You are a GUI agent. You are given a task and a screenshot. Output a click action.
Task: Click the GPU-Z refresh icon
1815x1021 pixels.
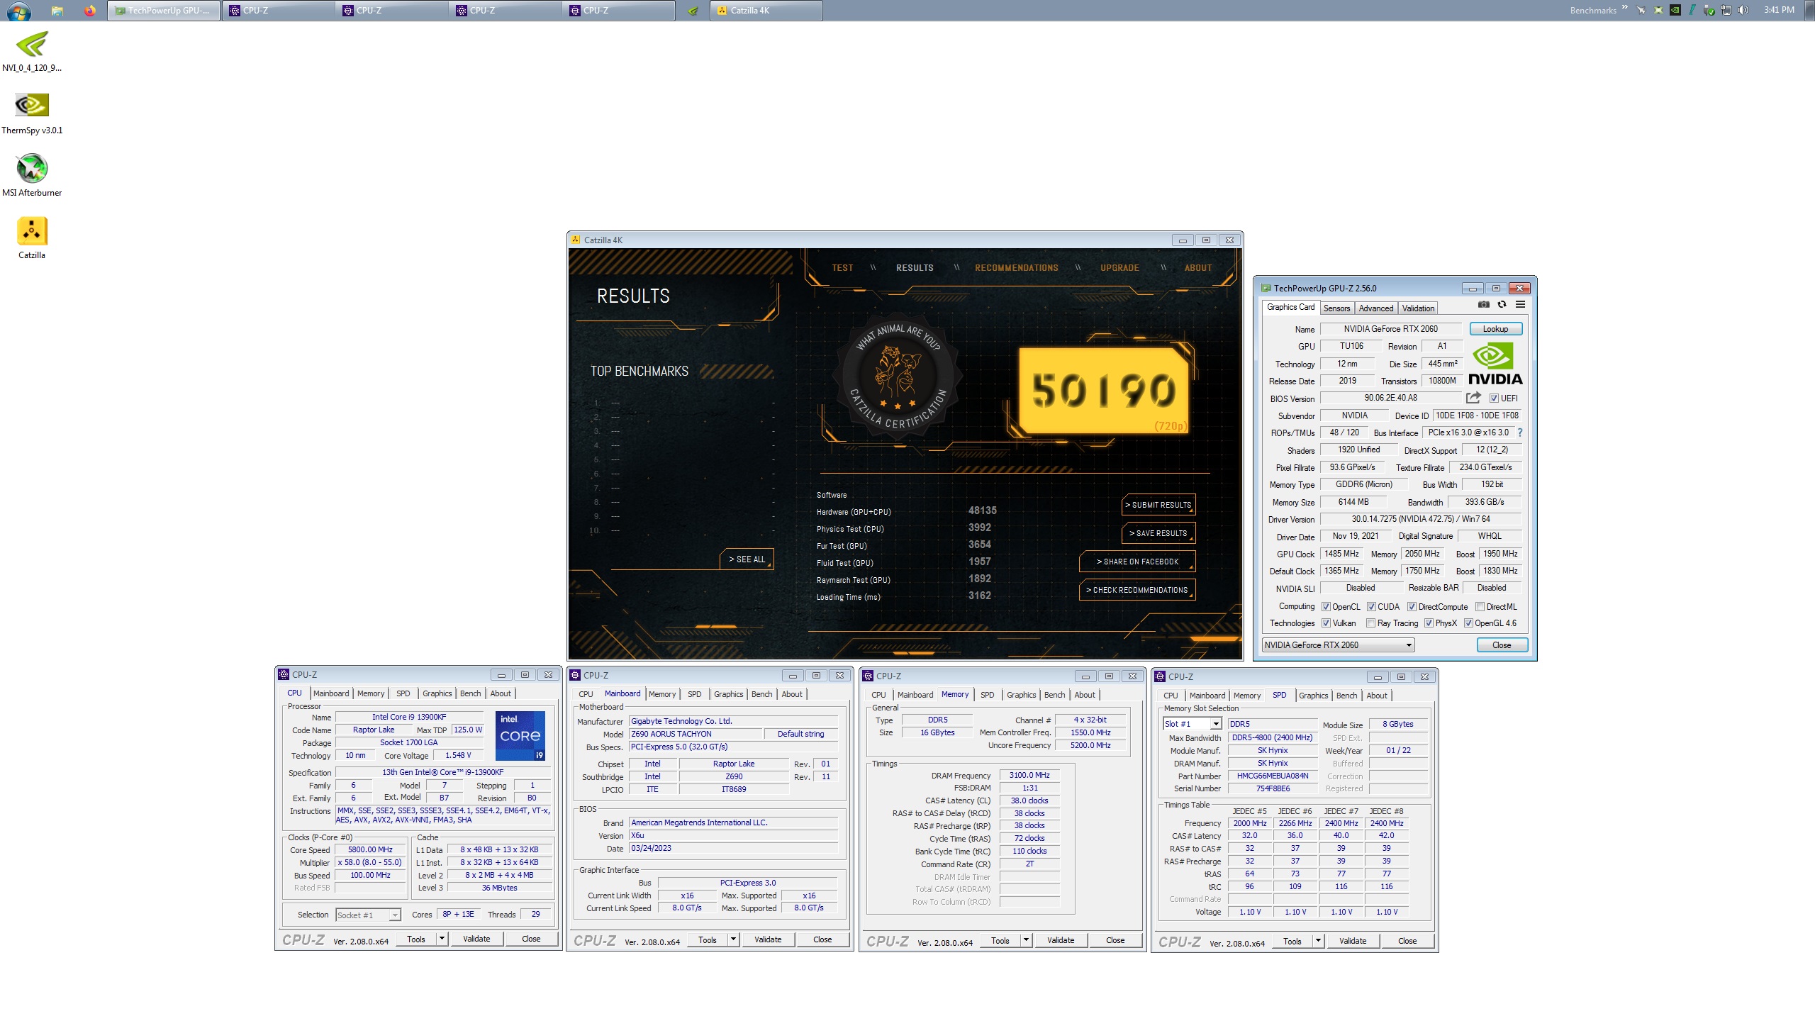click(1502, 305)
